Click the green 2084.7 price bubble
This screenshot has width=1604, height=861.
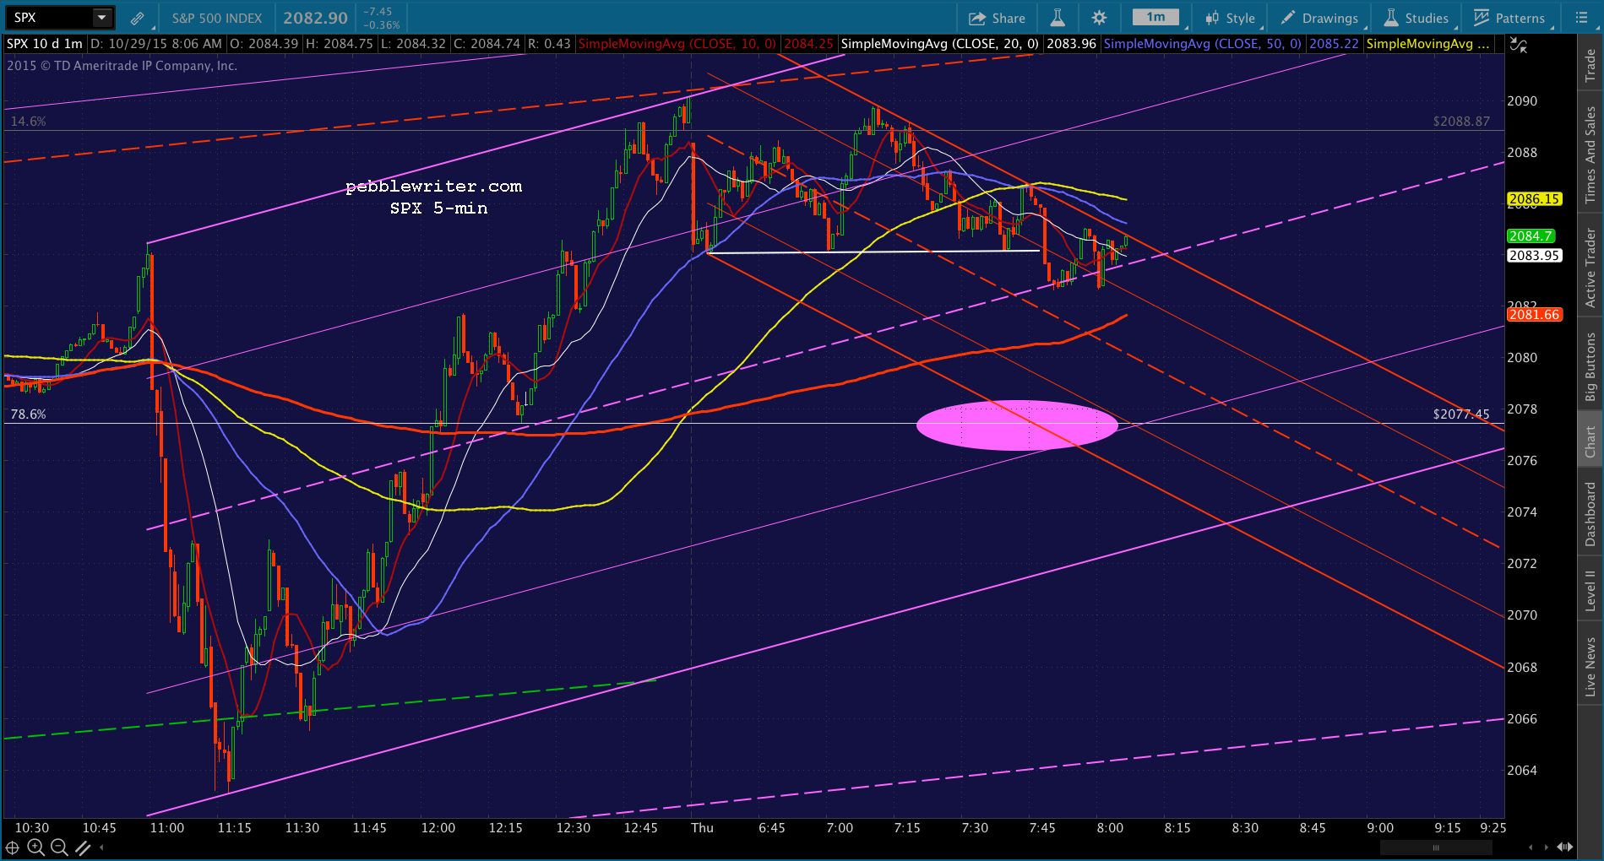1531,236
